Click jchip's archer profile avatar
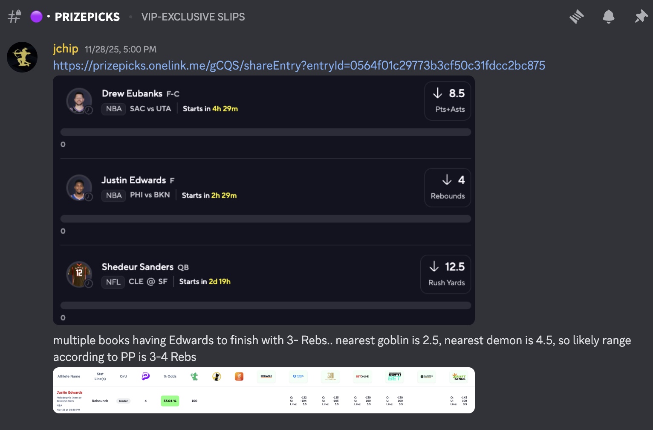The height and width of the screenshot is (430, 653). [x=22, y=57]
